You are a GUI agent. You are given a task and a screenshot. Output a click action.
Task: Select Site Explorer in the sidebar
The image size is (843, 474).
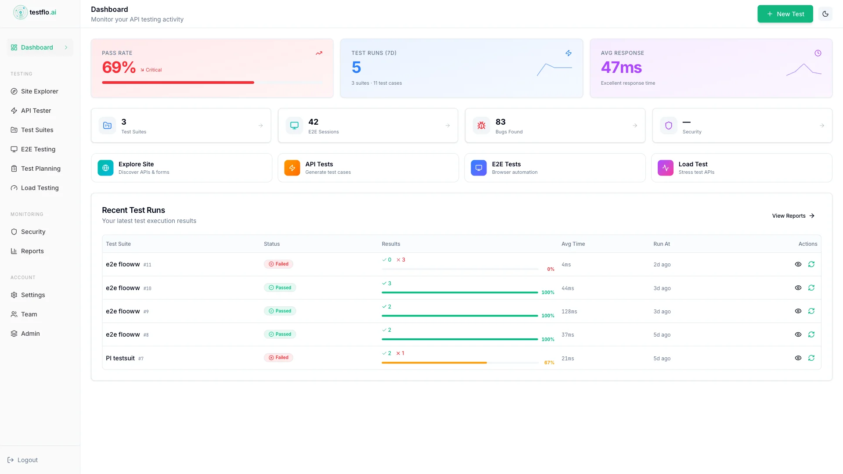pyautogui.click(x=40, y=91)
